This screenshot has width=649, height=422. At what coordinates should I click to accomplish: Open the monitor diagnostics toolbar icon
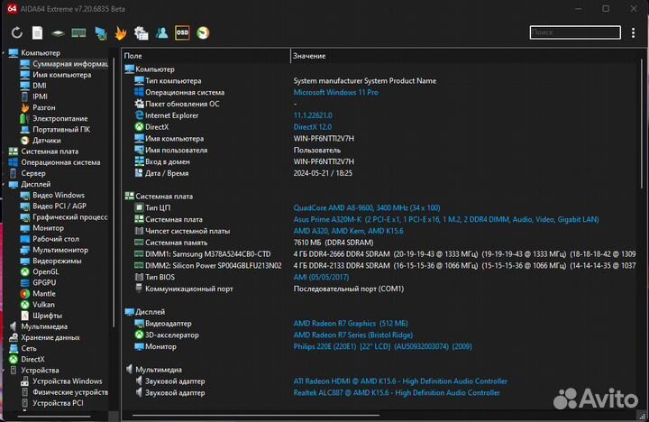point(101,33)
